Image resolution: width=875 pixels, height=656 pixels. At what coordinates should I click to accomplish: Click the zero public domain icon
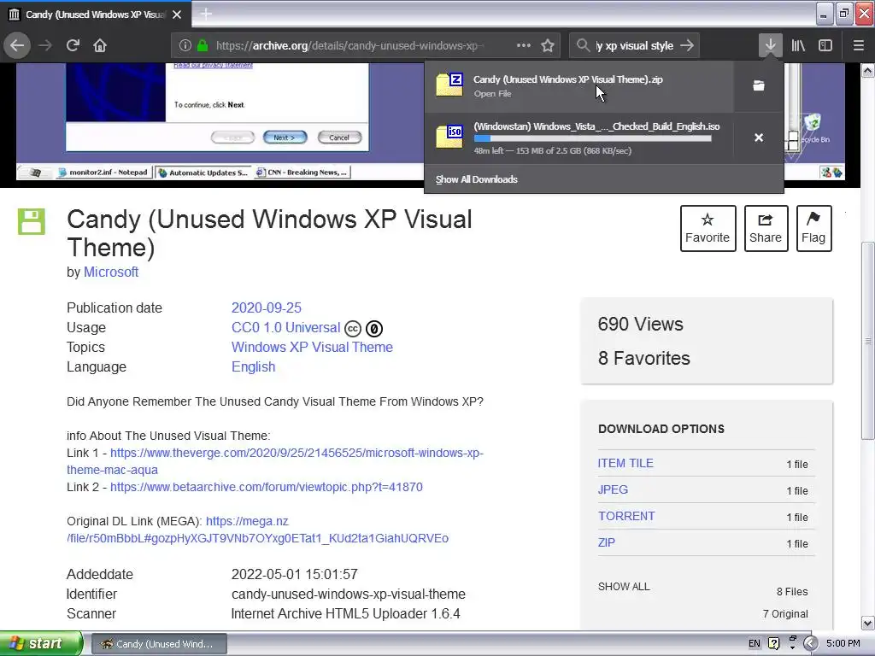click(x=374, y=329)
